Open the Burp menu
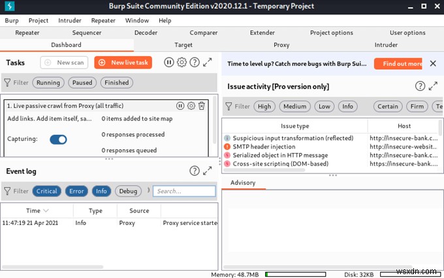The height and width of the screenshot is (278, 444). [12, 20]
